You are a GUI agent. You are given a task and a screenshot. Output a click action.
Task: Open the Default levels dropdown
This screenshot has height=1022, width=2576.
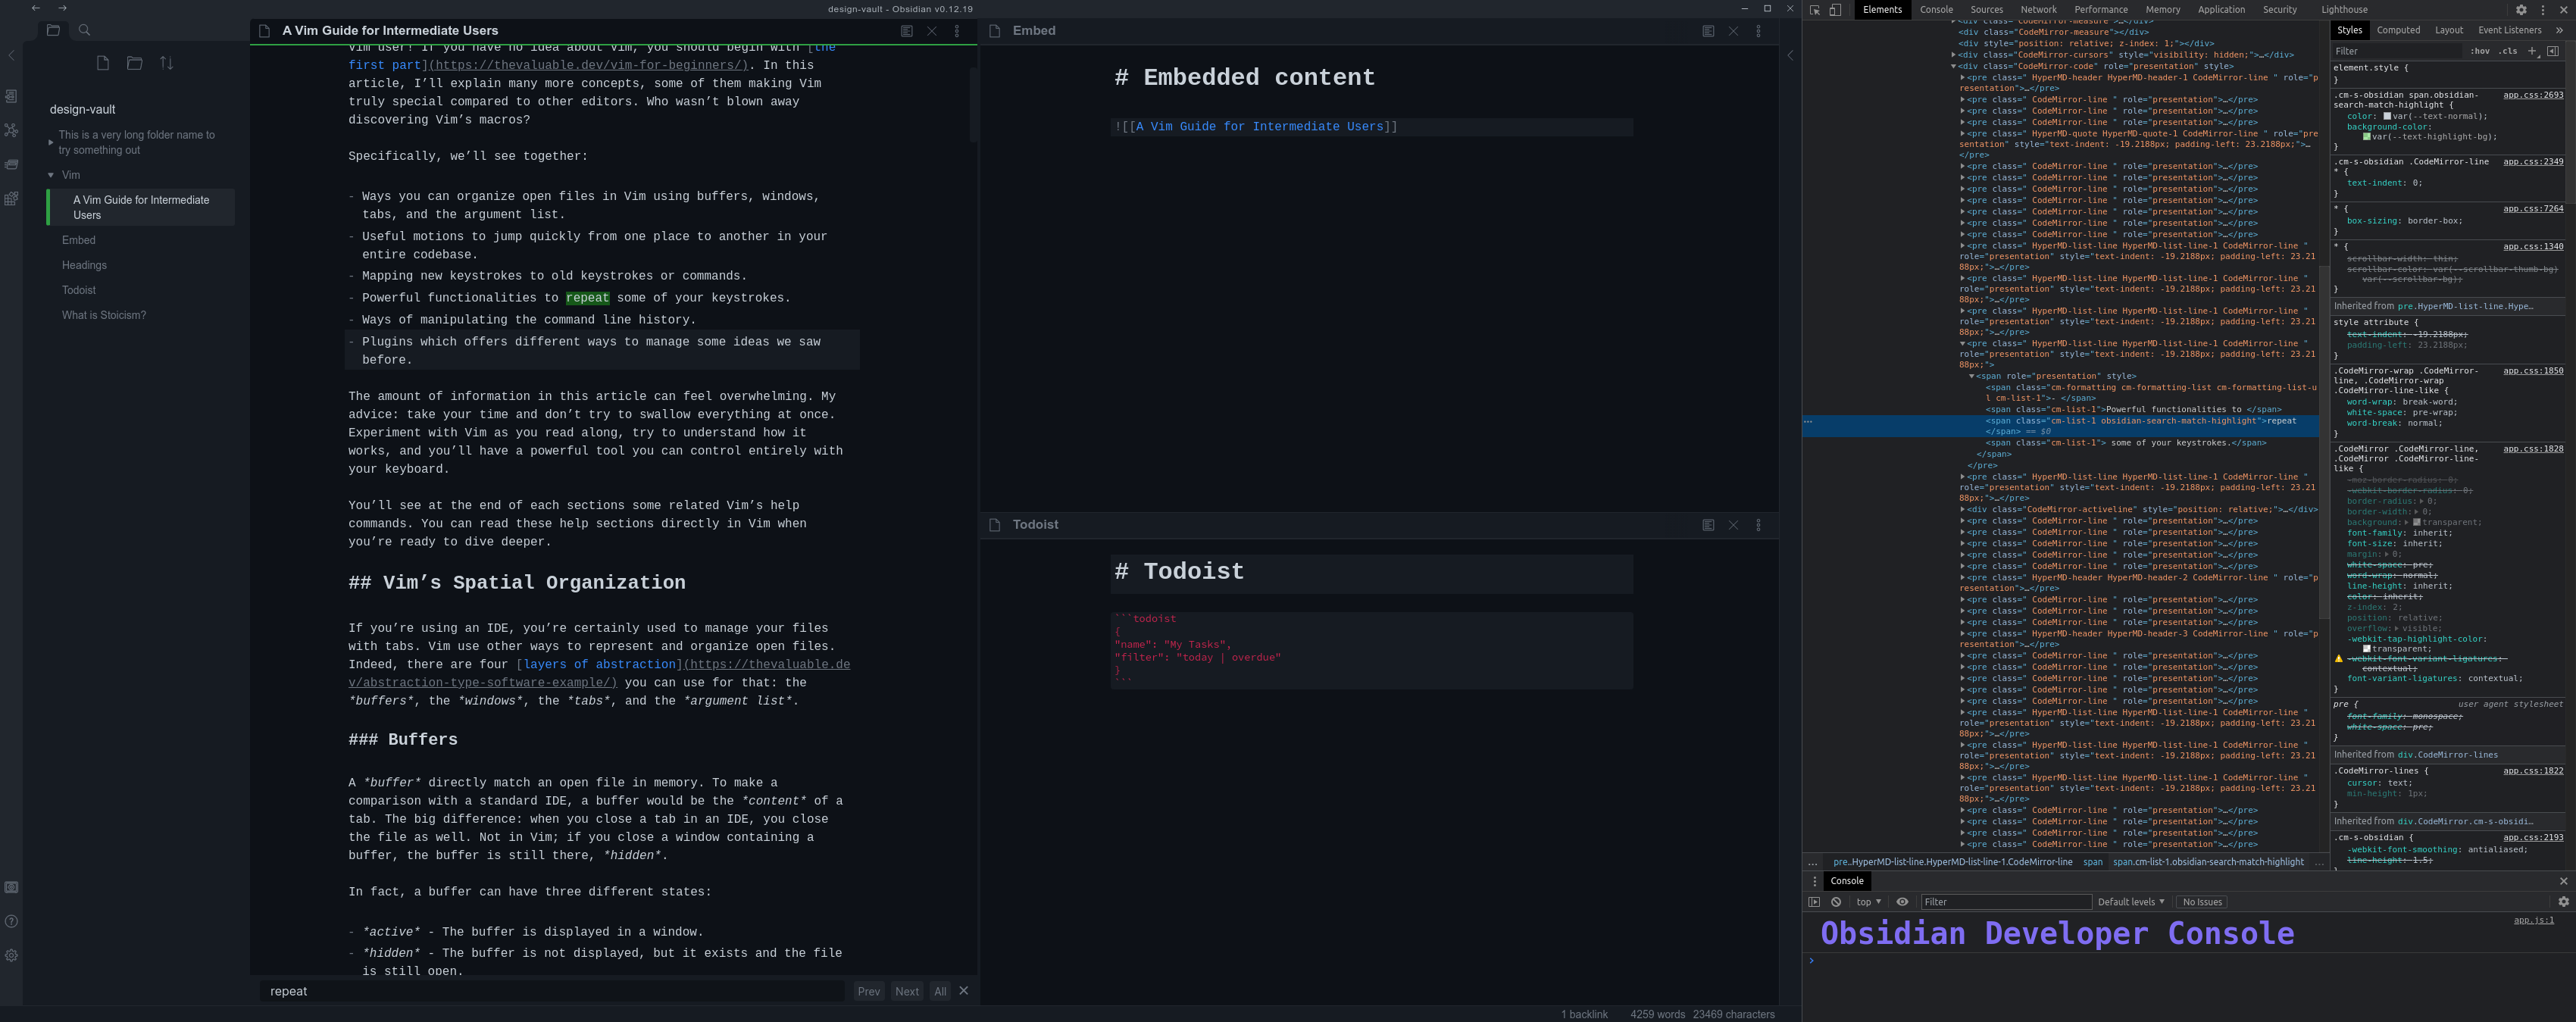pos(2130,902)
